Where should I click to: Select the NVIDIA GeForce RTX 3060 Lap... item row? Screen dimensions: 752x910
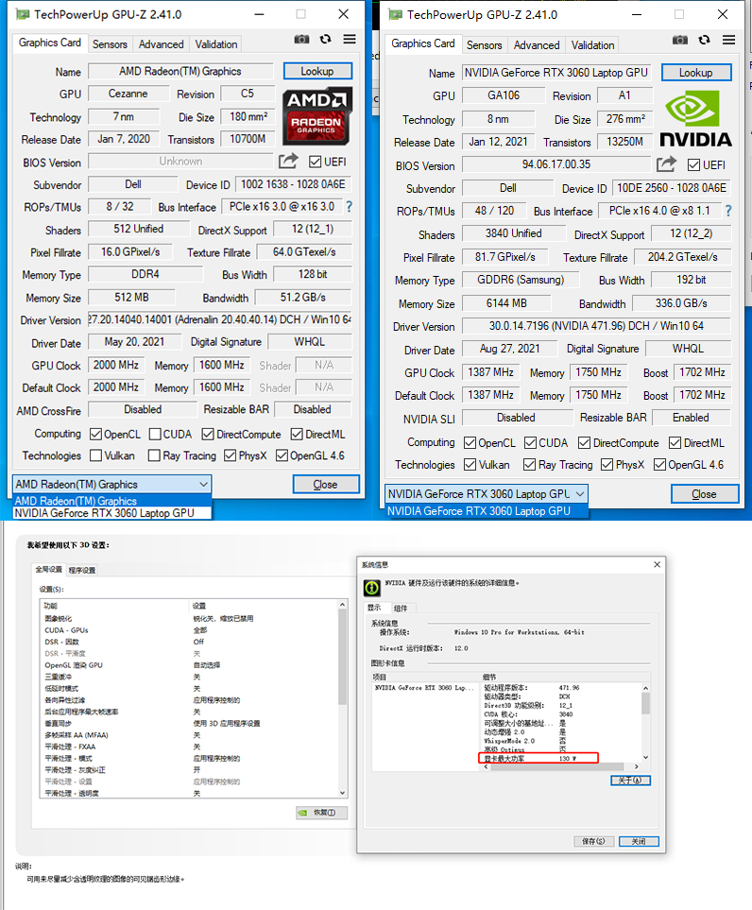[x=426, y=688]
